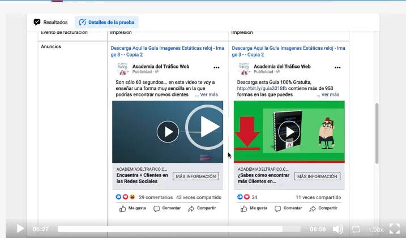Click the Academia del Tráfico Web logo on the left ad

122,69
